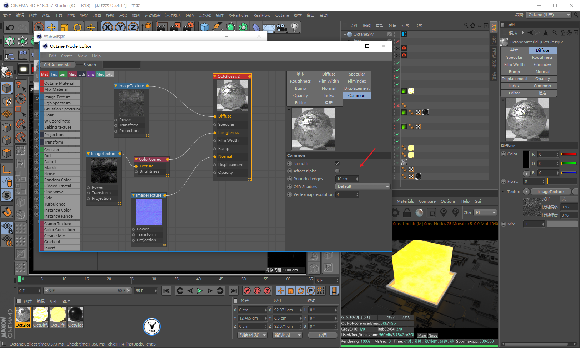This screenshot has width=580, height=348.
Task: Click the Octane settings gear icon in the Live Viewer
Action: [x=396, y=213]
